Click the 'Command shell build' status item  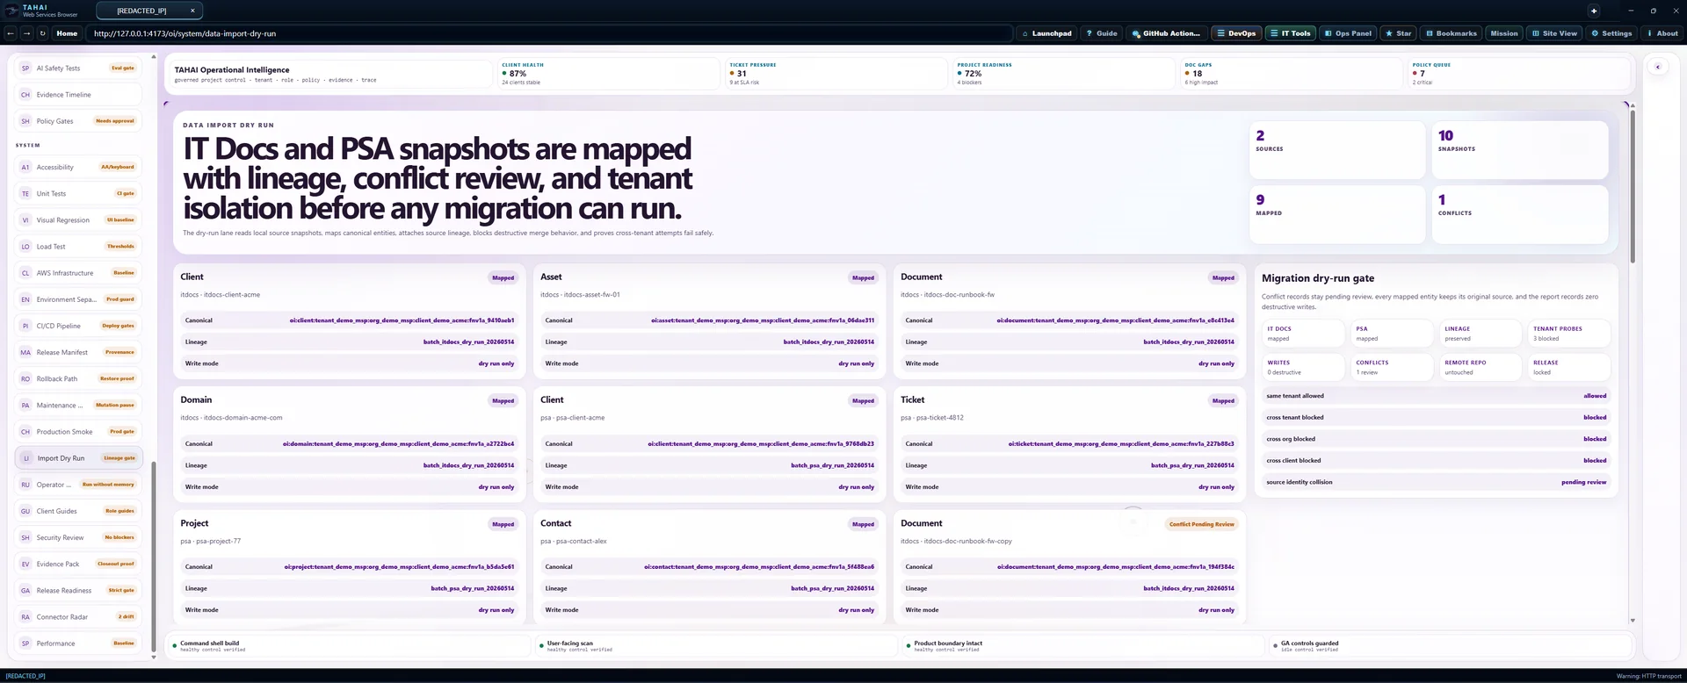350,646
